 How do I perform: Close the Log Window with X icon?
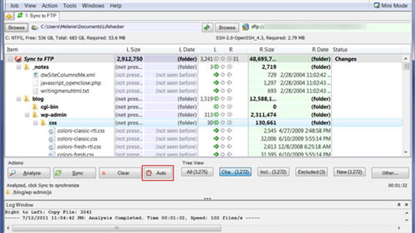(406, 205)
